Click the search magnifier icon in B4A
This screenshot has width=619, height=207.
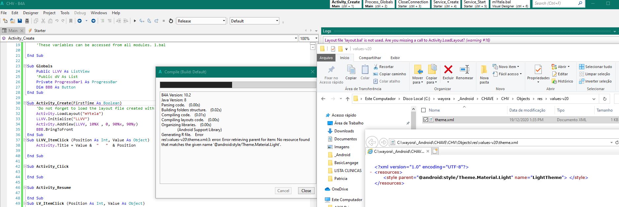pos(580,3)
